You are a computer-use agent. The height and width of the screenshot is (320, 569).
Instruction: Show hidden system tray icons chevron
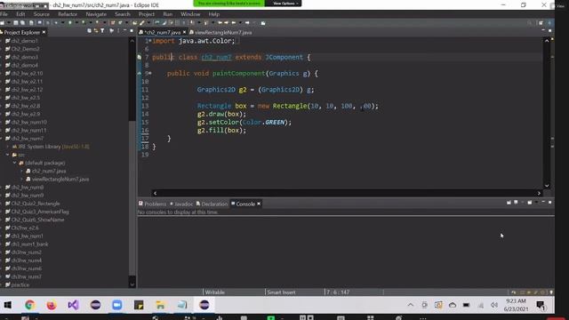pyautogui.click(x=411, y=305)
